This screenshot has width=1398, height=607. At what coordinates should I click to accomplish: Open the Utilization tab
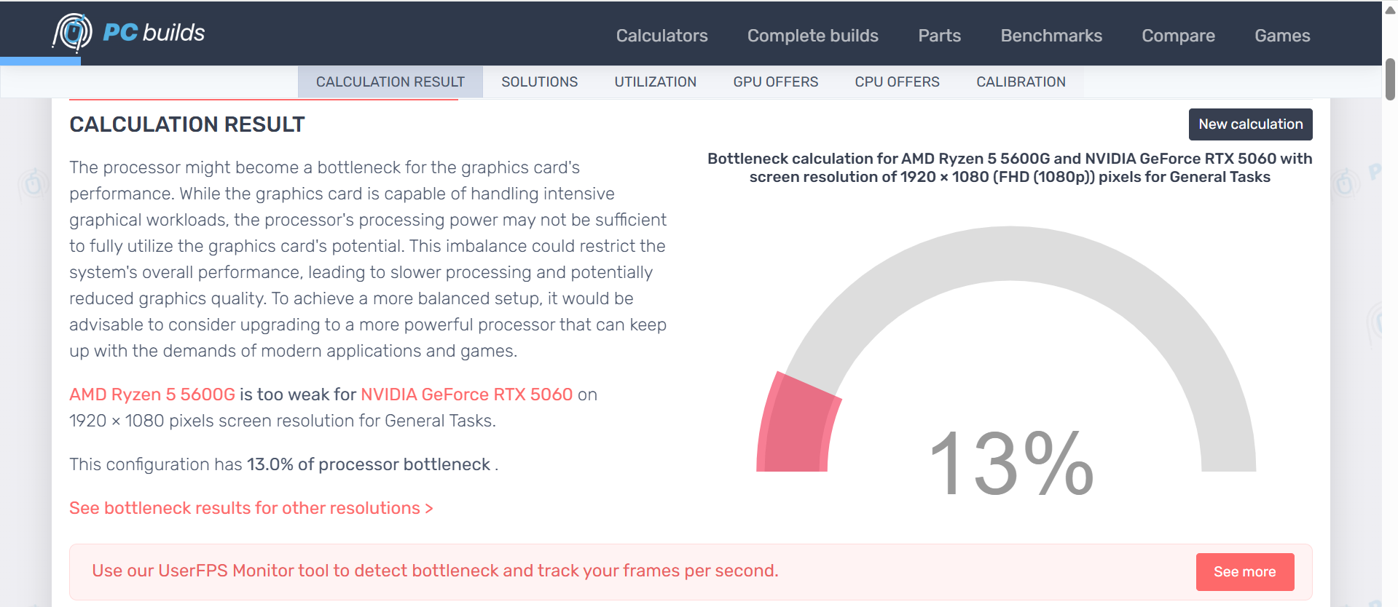[655, 82]
